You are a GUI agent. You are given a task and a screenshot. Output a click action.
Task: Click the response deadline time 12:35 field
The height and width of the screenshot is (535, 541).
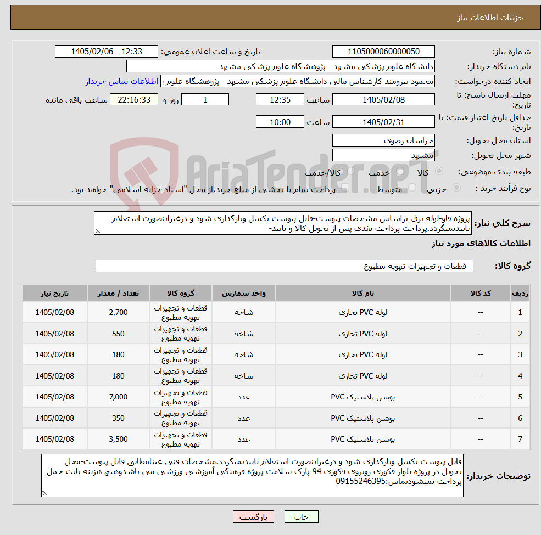pos(280,100)
